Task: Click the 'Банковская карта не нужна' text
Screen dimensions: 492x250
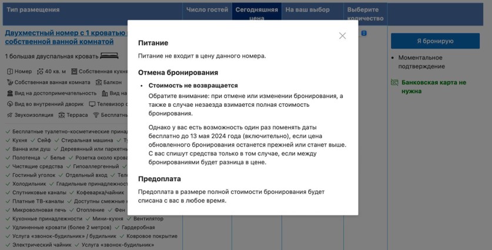Action: (x=434, y=87)
